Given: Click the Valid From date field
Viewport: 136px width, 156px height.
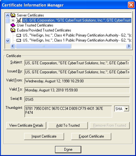Looking at the screenshot, I should 77,81.
